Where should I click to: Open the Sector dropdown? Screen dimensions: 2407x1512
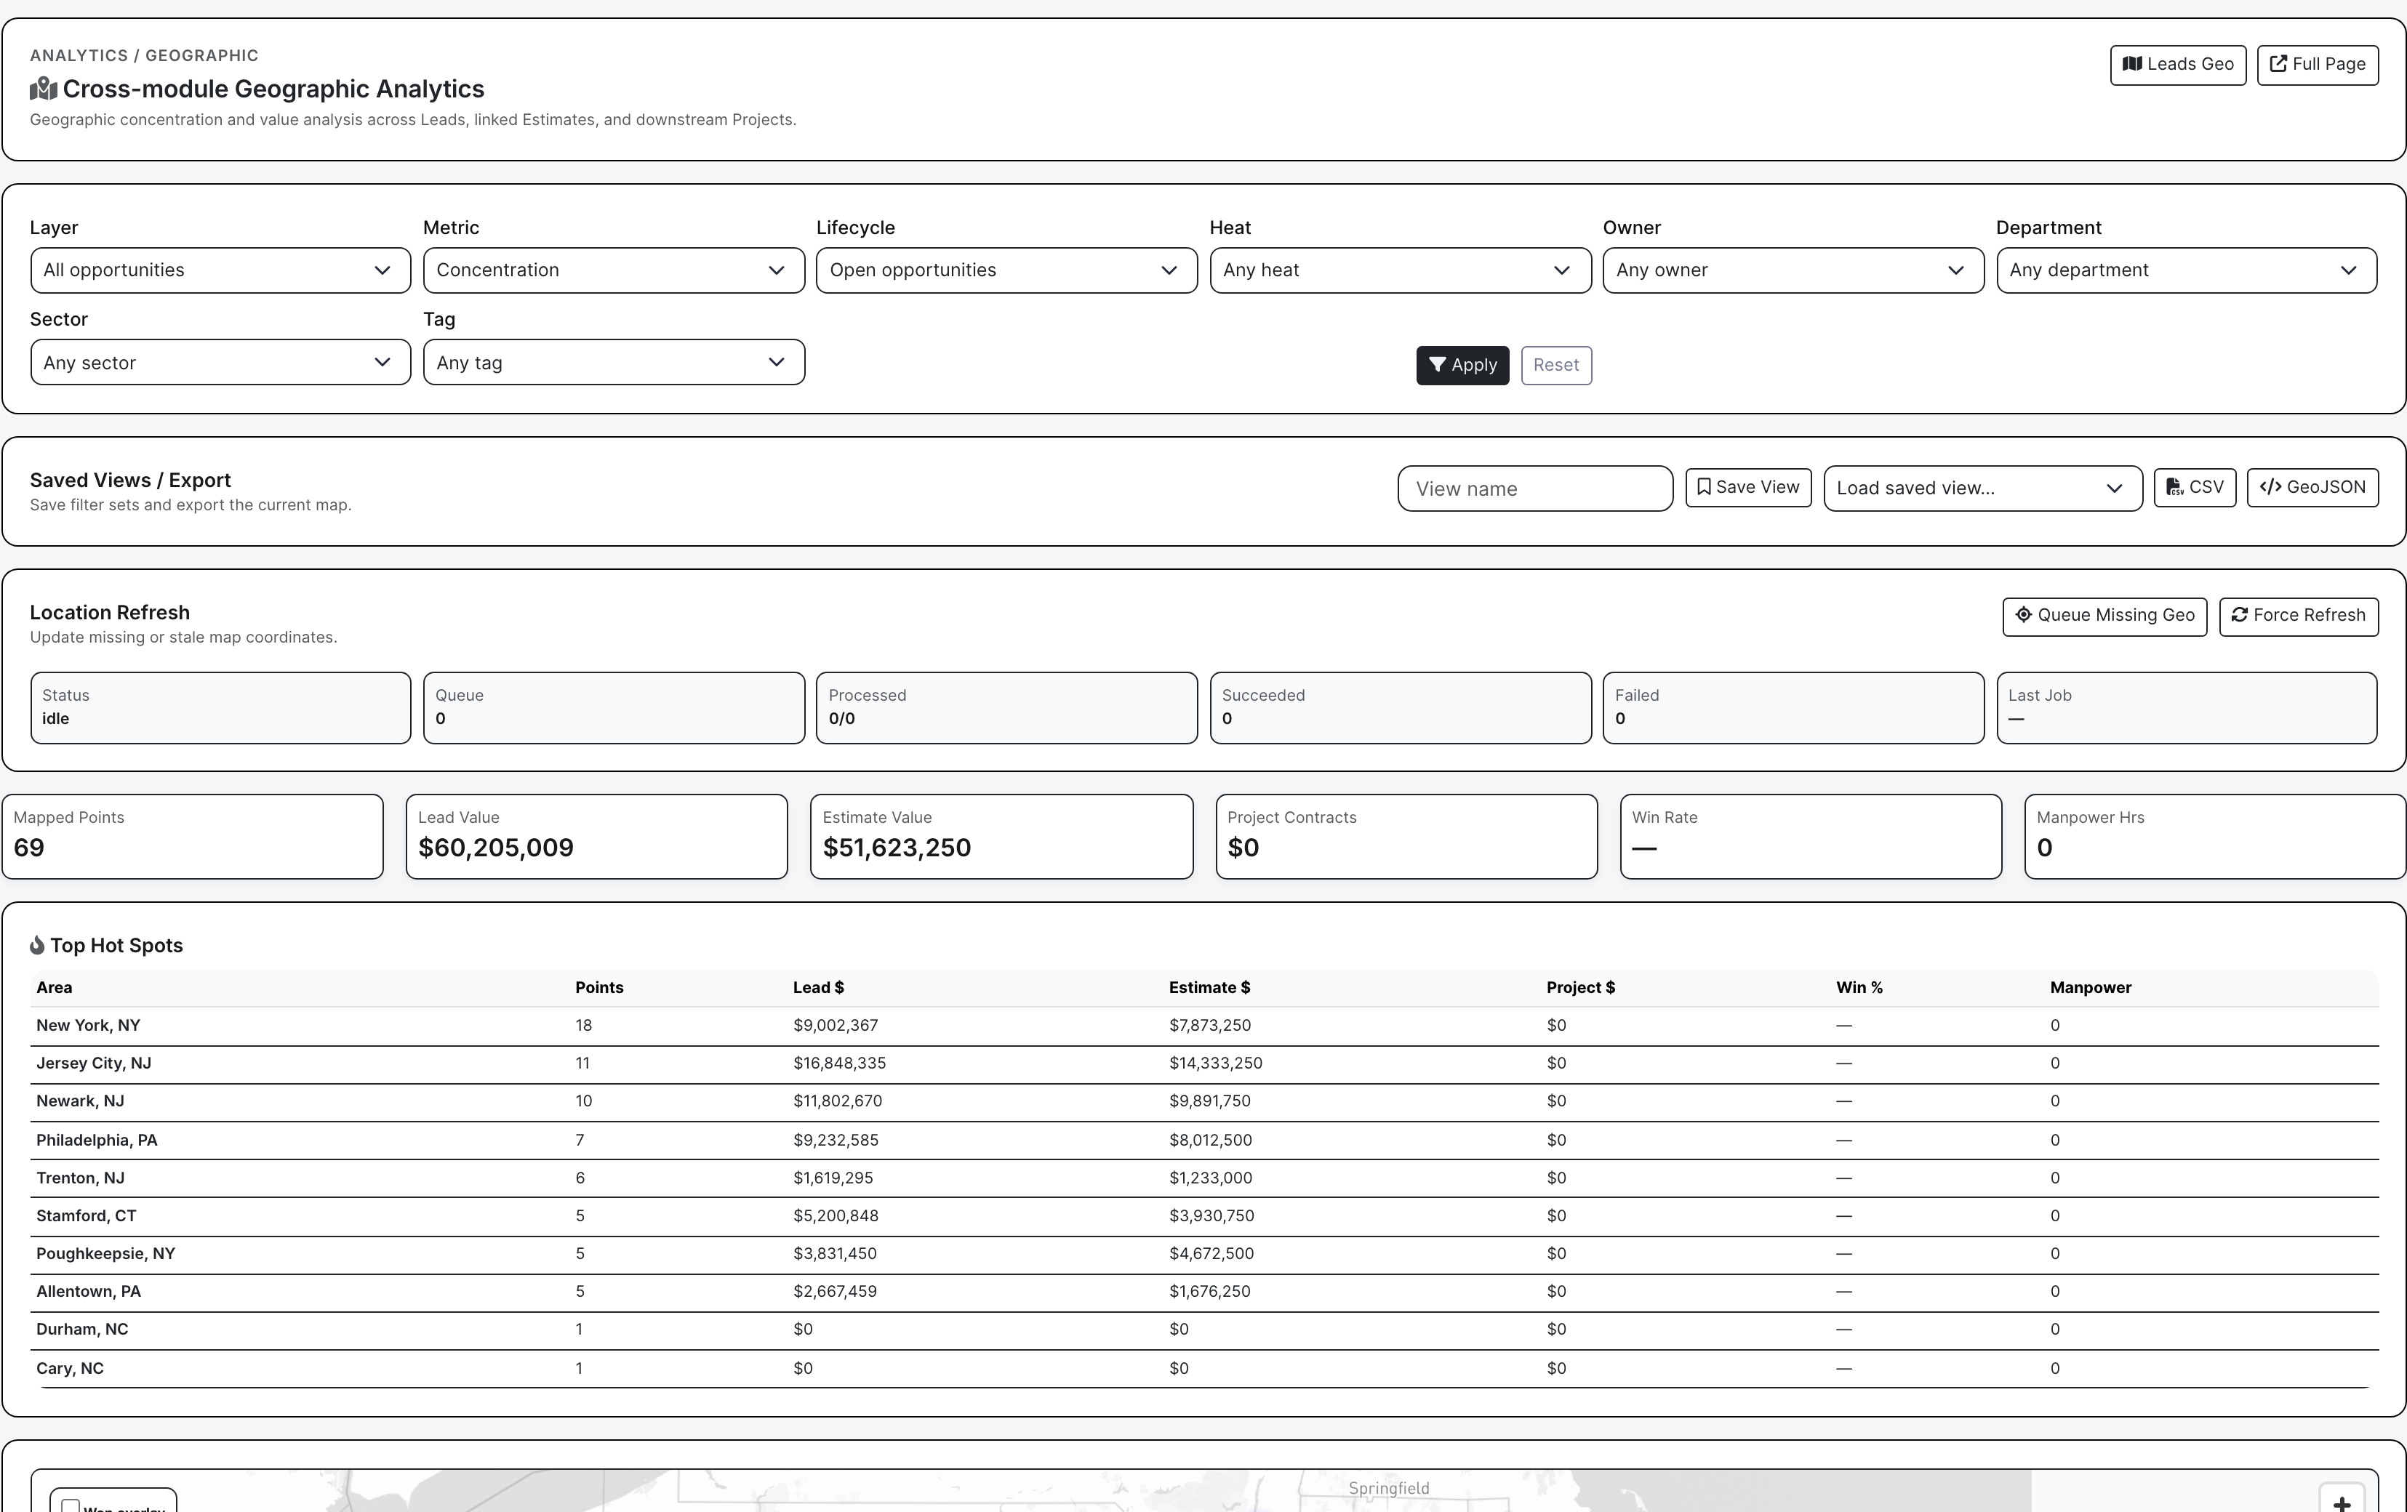point(220,363)
